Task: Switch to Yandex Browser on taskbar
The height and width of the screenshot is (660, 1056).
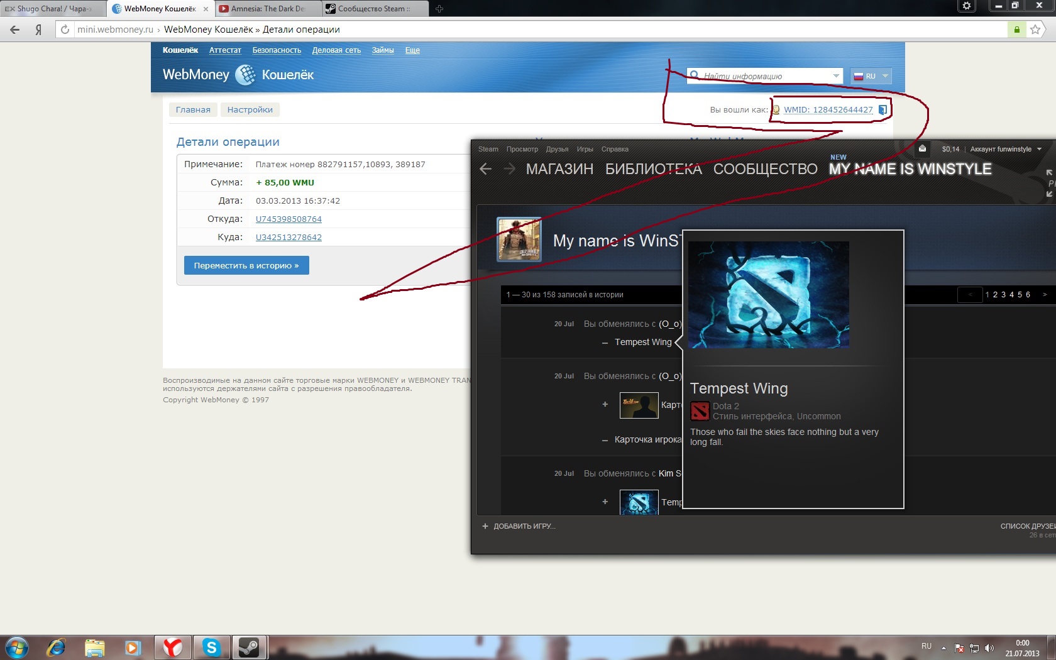Action: click(x=172, y=647)
